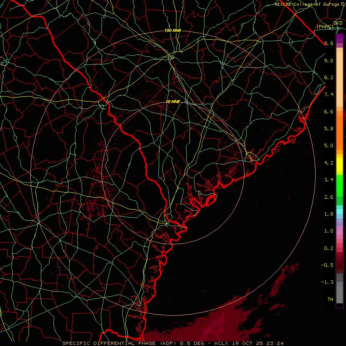The height and width of the screenshot is (346, 346).
Task: Click the [PHAS] units label
Action: click(x=325, y=27)
